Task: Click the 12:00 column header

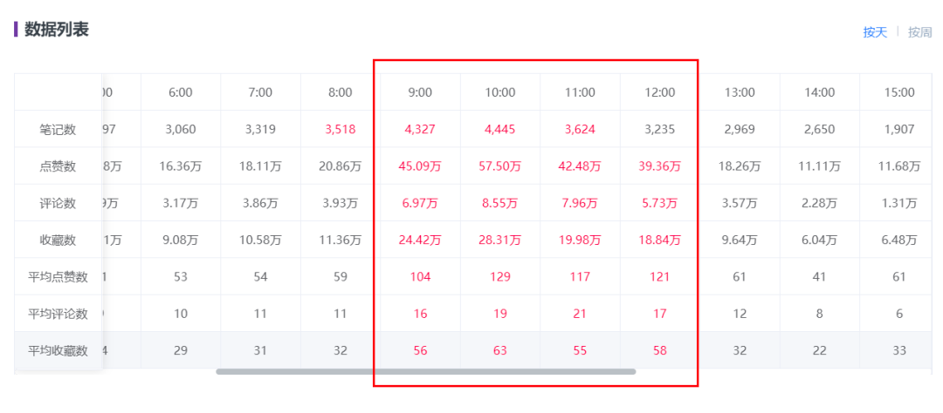Action: [x=659, y=92]
